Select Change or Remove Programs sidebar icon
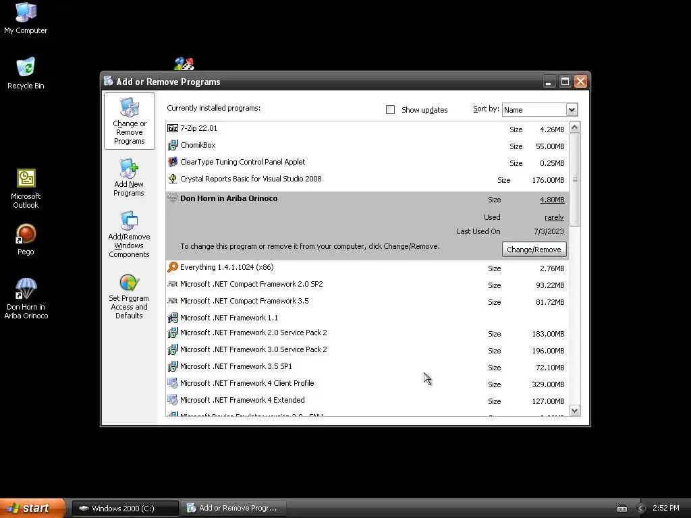Viewport: 691px width, 518px height. (129, 121)
